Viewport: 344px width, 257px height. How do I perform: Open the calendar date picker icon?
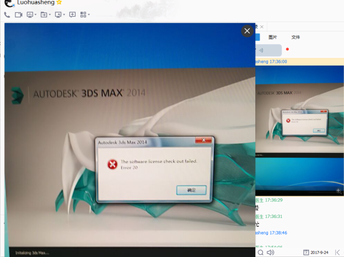(306, 253)
